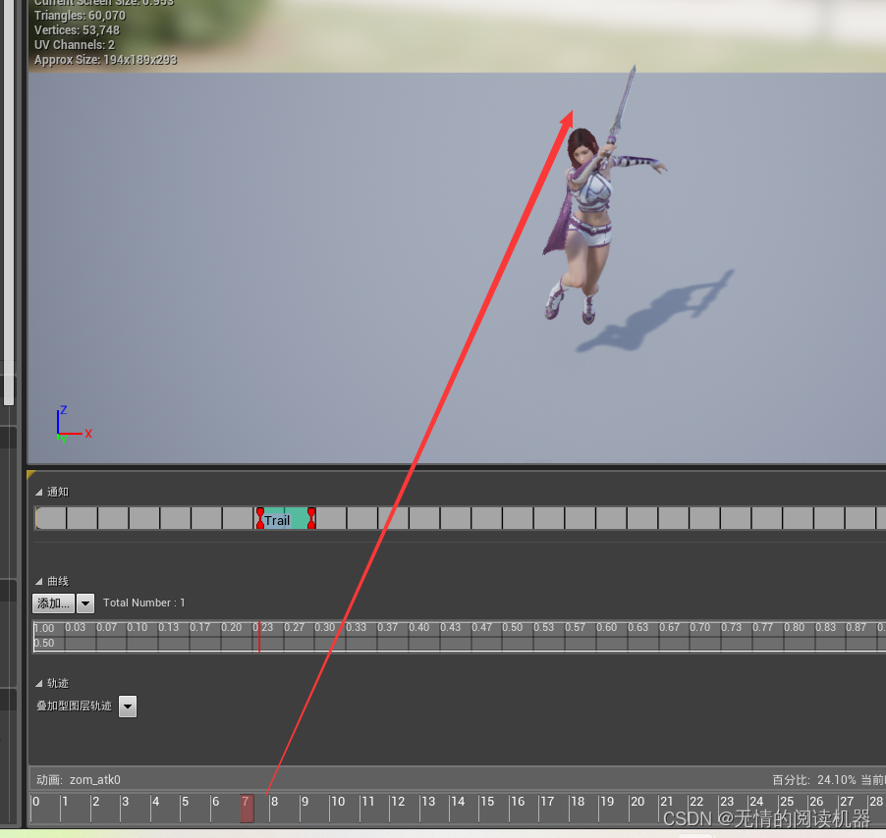Open the 叠加型图层轨迹 dropdown
Image resolution: width=886 pixels, height=838 pixels.
[128, 706]
